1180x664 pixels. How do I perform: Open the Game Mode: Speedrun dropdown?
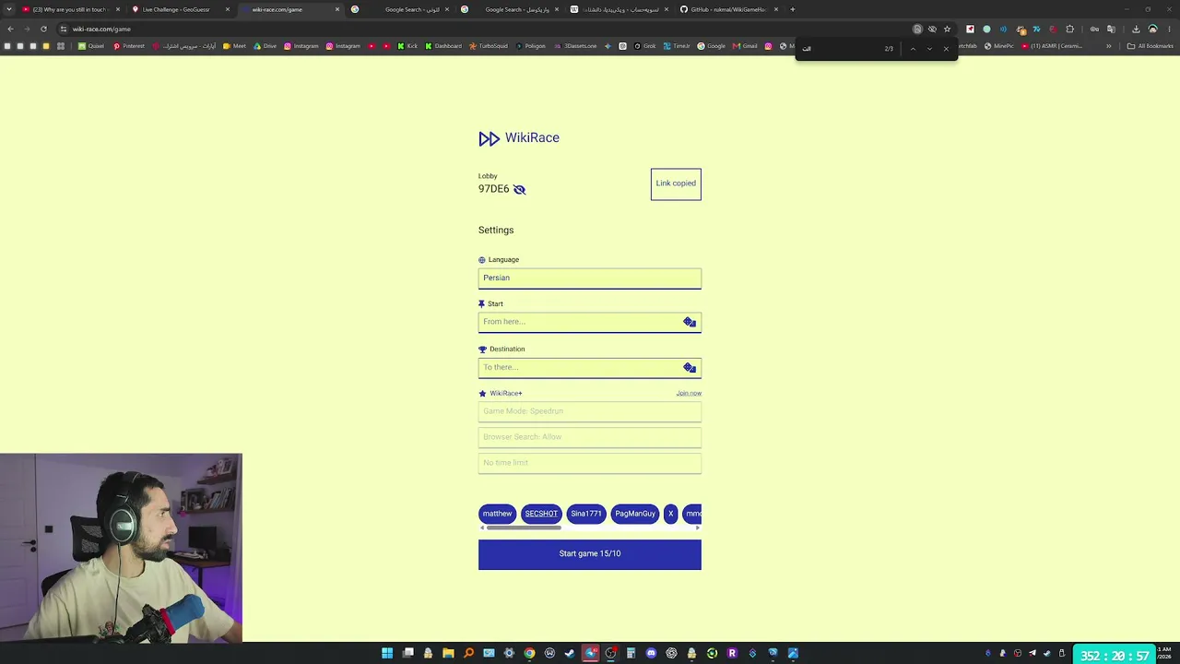[x=590, y=411]
